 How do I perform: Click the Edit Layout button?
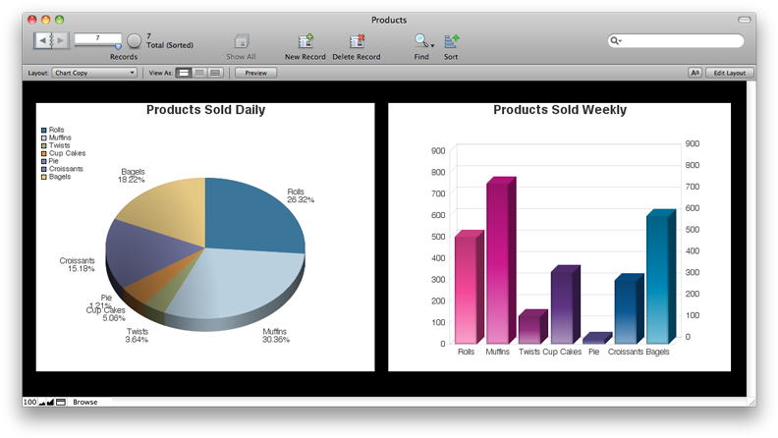729,73
